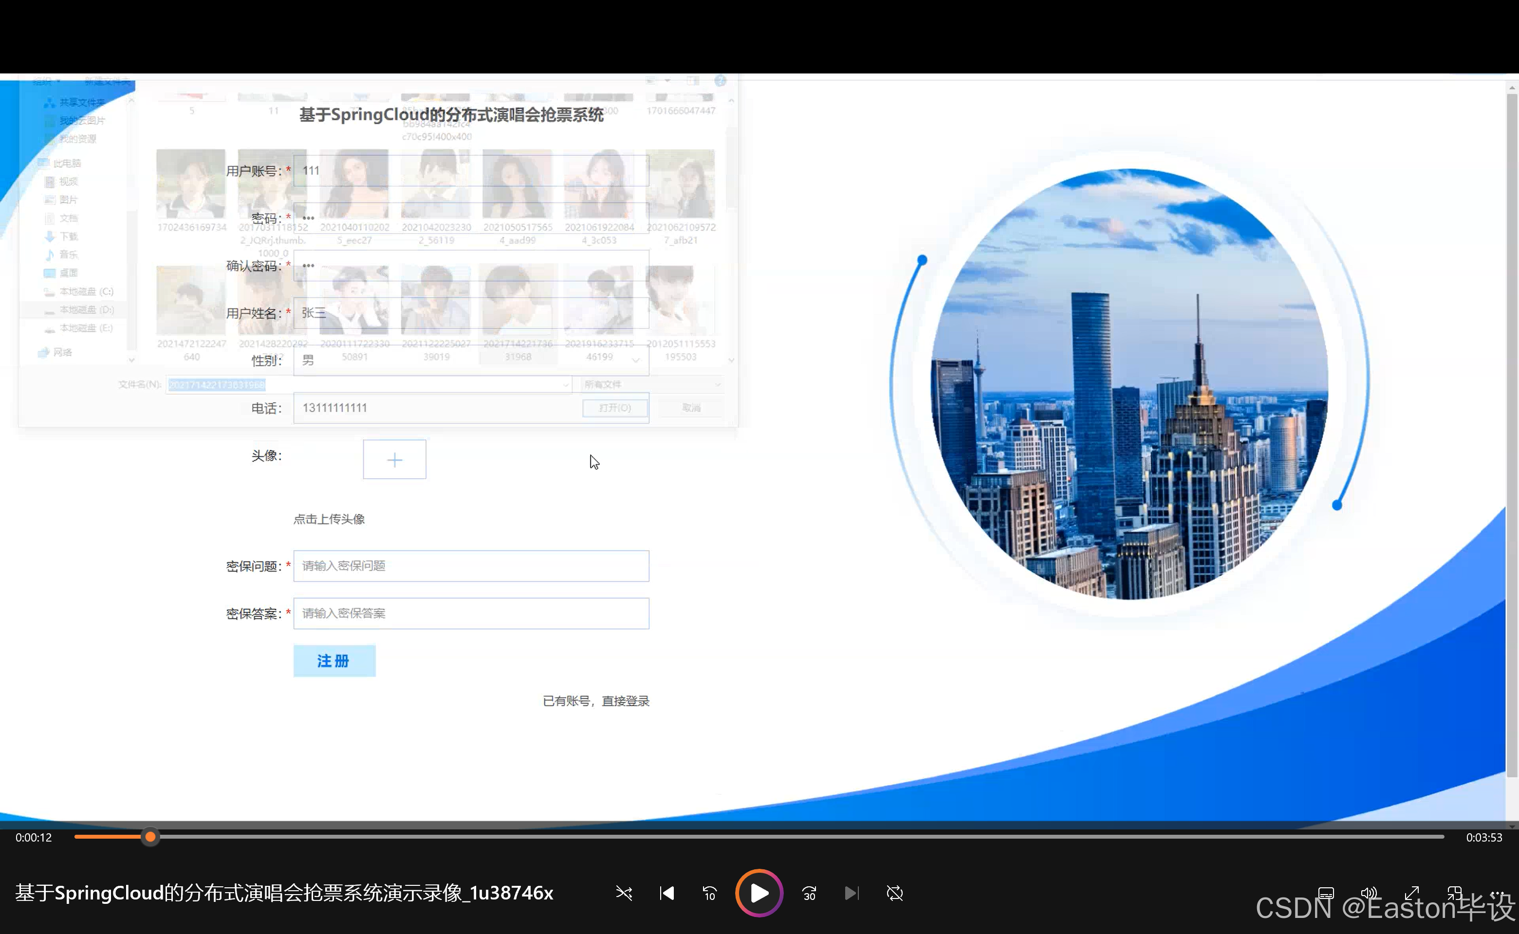Enter fullscreen mode

1412,894
